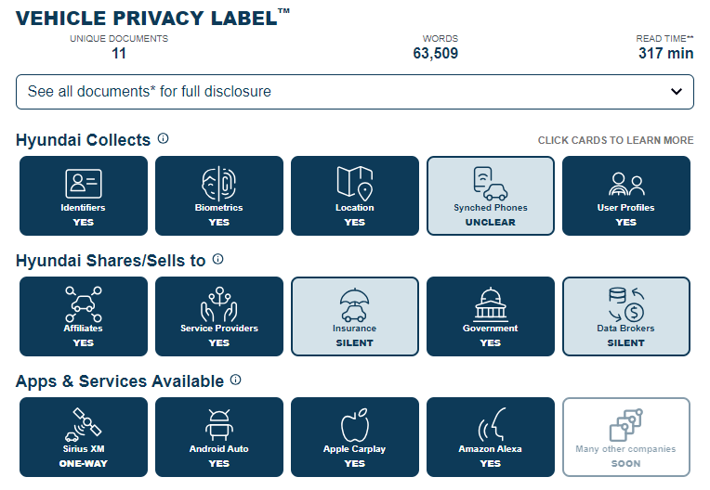Select the Service Providers card
Viewport: 710px width, 490px height.
219,316
